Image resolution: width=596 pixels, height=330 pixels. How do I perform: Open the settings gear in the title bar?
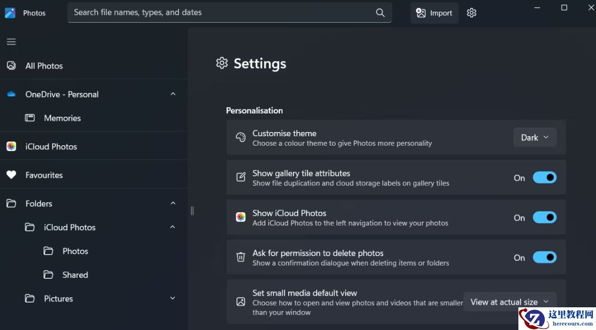point(471,12)
